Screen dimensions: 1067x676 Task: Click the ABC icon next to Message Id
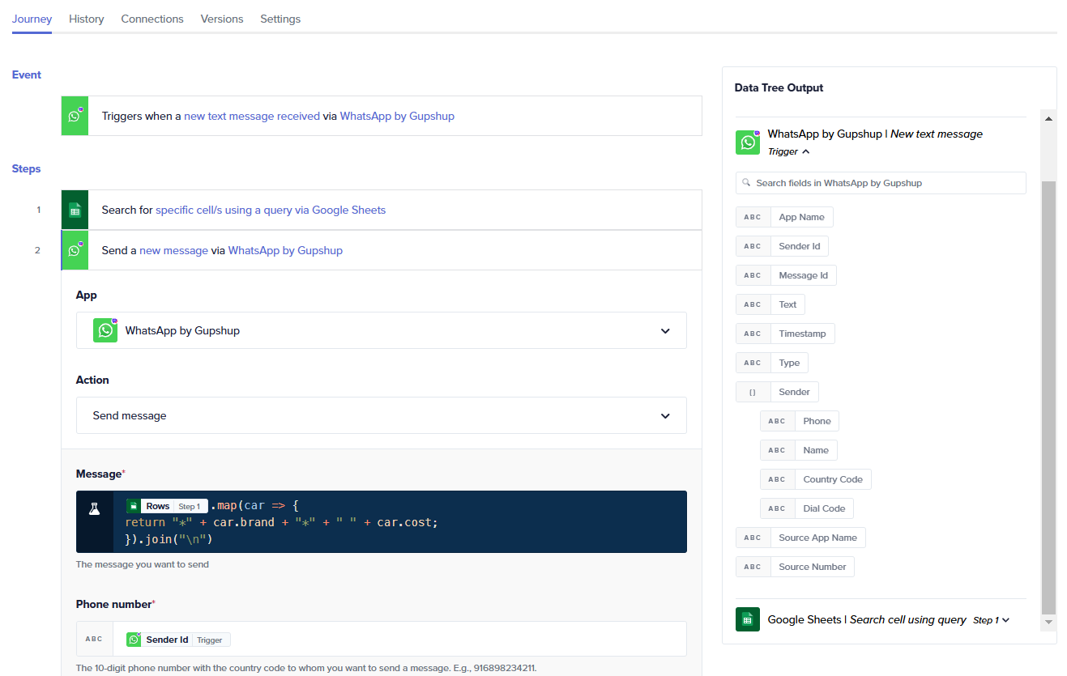click(753, 275)
